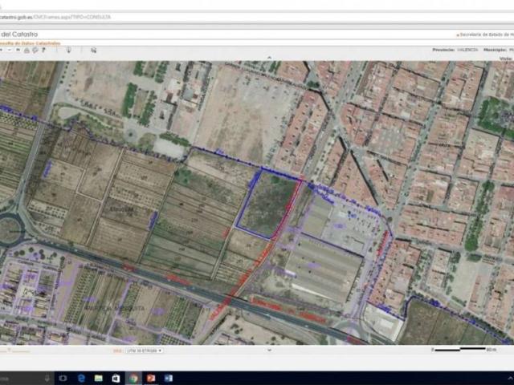The image size is (514, 385).
Task: Launch Microsoft Edge from the taskbar
Action: click(x=81, y=378)
